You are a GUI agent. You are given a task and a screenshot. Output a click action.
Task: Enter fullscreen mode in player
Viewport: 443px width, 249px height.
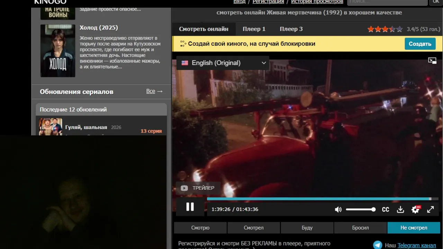coord(431,210)
